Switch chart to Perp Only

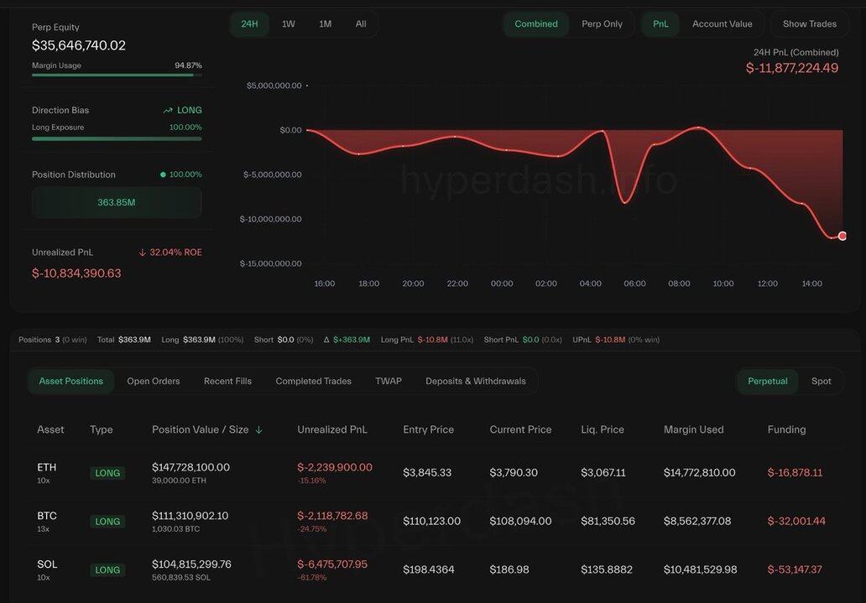[x=602, y=24]
